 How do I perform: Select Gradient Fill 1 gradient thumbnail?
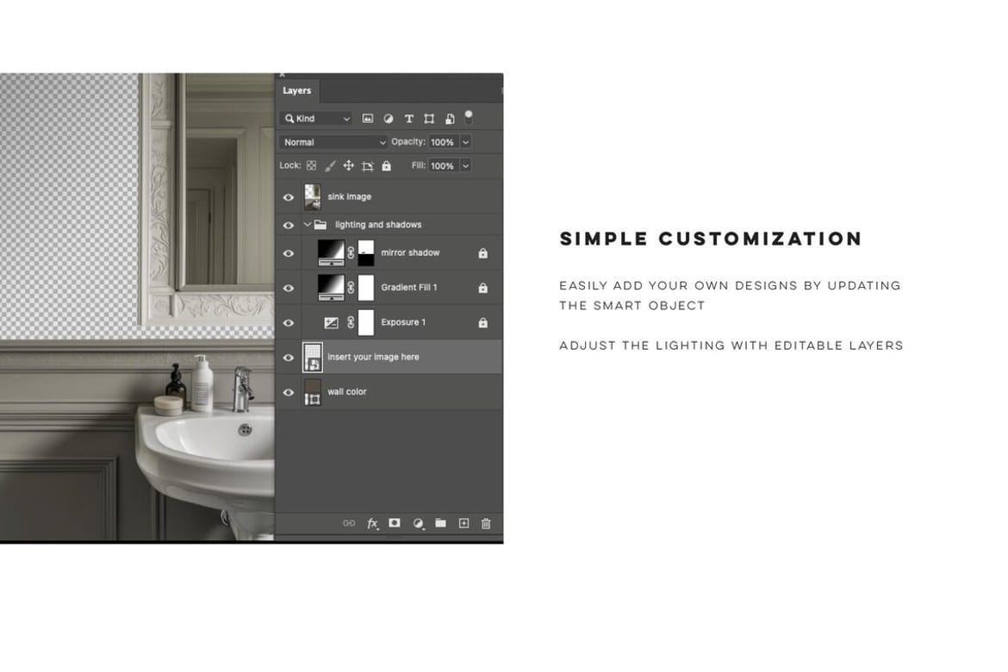point(331,288)
